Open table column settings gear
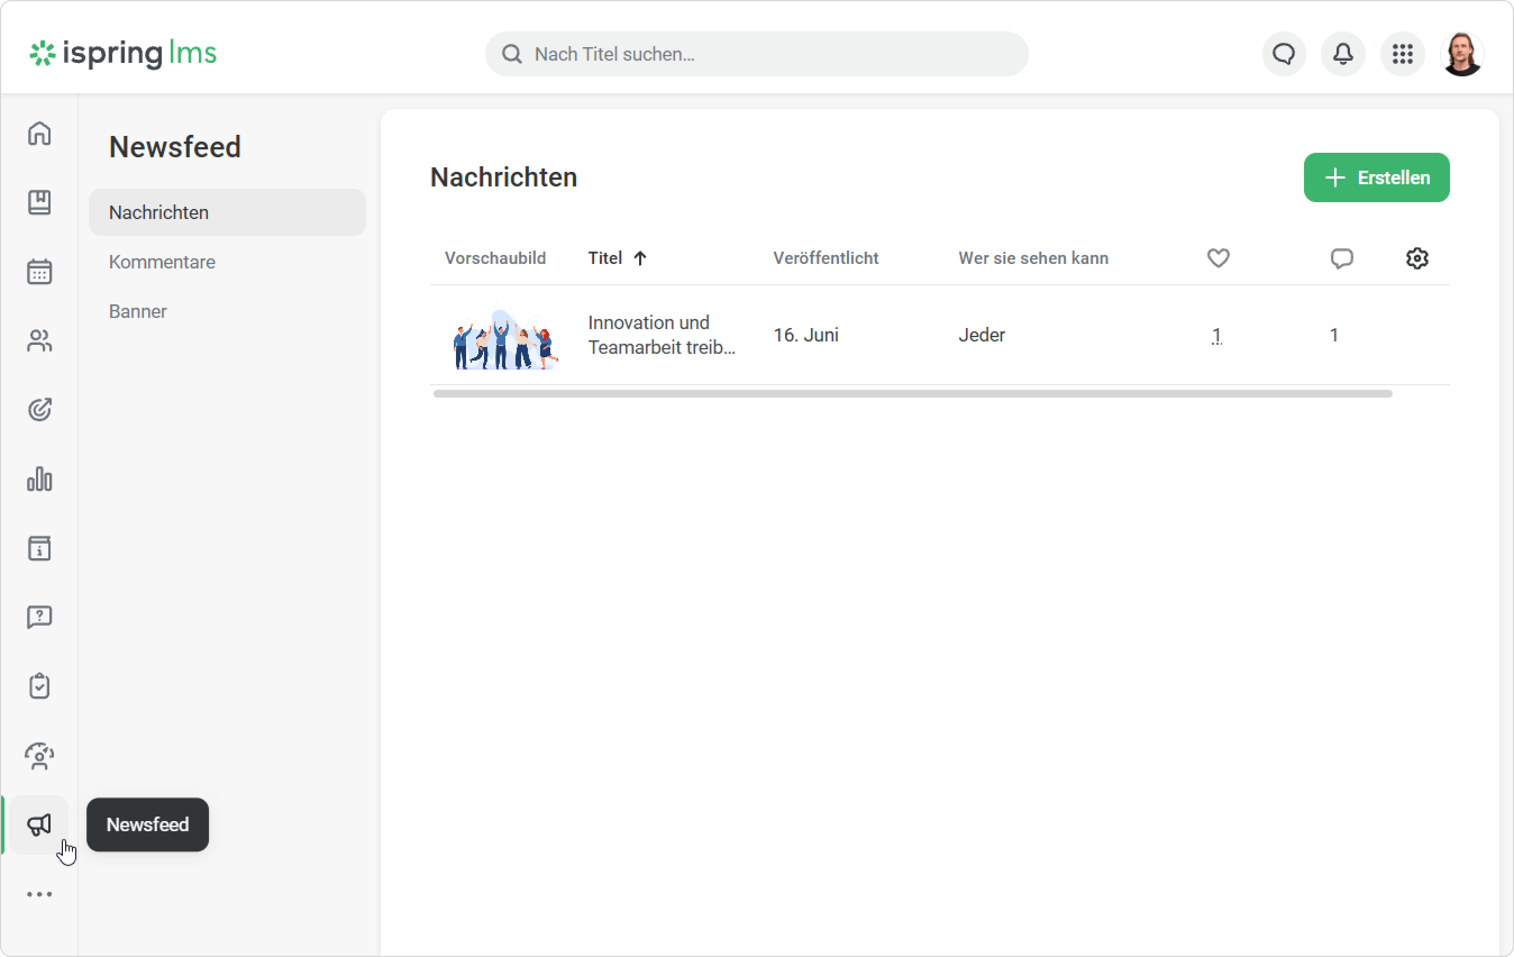Viewport: 1514px width, 957px height. (x=1416, y=258)
